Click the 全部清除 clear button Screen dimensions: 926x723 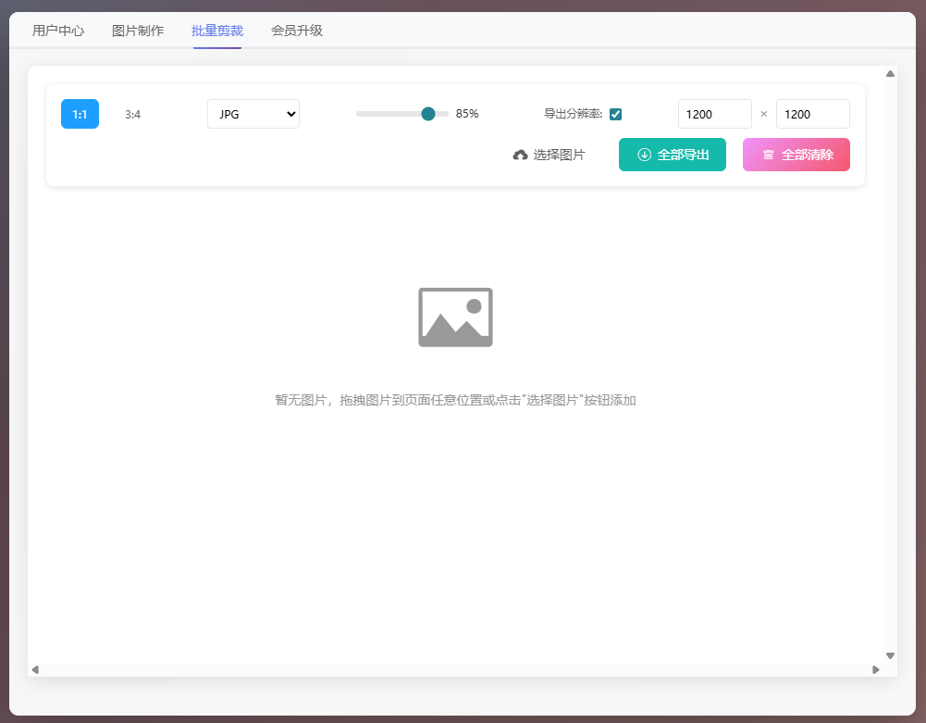[796, 155]
